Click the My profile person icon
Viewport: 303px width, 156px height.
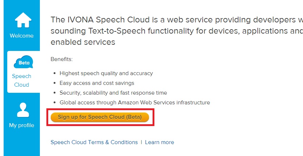point(21,110)
